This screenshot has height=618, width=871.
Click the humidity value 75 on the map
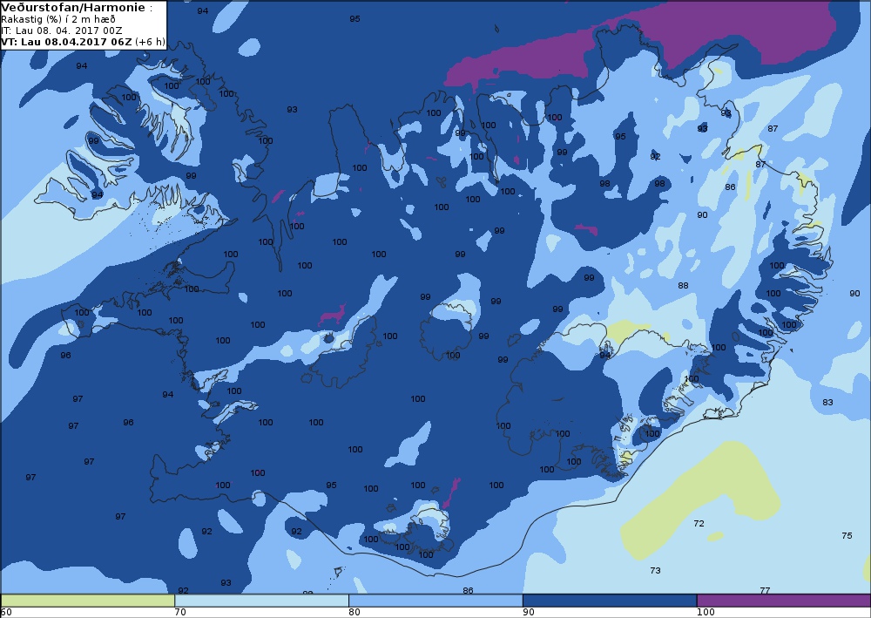tap(847, 536)
